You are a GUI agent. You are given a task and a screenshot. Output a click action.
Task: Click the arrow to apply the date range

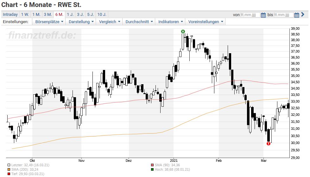click(303, 15)
